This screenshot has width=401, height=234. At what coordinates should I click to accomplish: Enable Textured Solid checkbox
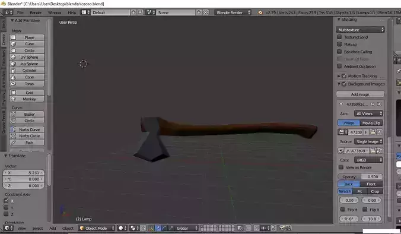339,37
